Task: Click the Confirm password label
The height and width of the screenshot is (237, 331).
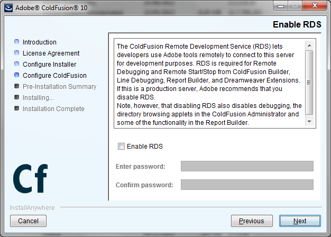Action: 144,185
